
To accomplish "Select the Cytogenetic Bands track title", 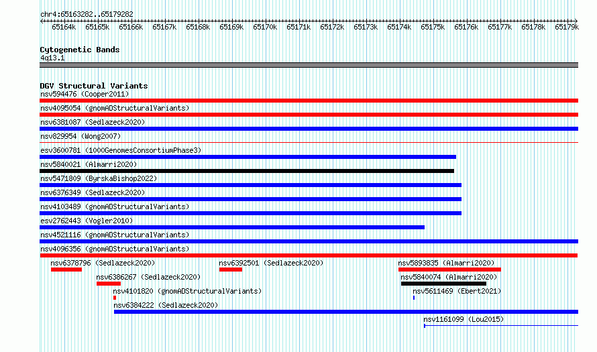I will tap(80, 50).
